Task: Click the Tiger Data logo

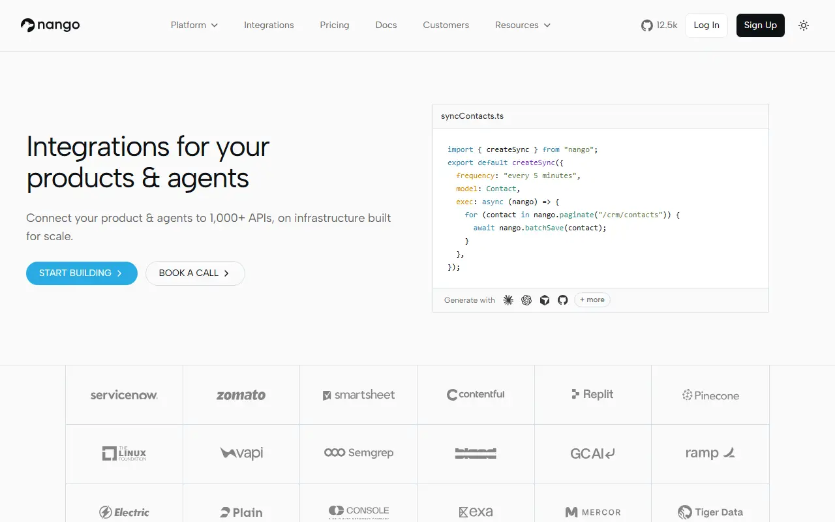Action: coord(710,512)
